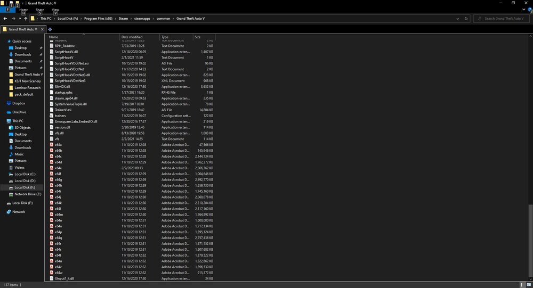The image size is (533, 288).
Task: Open the recent locations dropdown arrow
Action: 20,19
